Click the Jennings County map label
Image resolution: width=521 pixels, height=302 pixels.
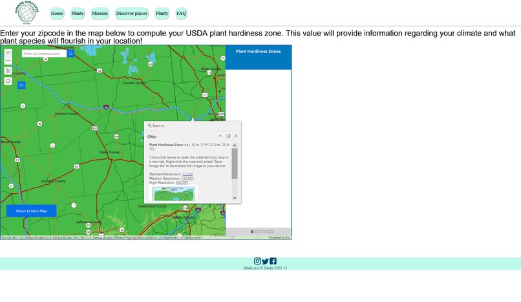(x=53, y=181)
